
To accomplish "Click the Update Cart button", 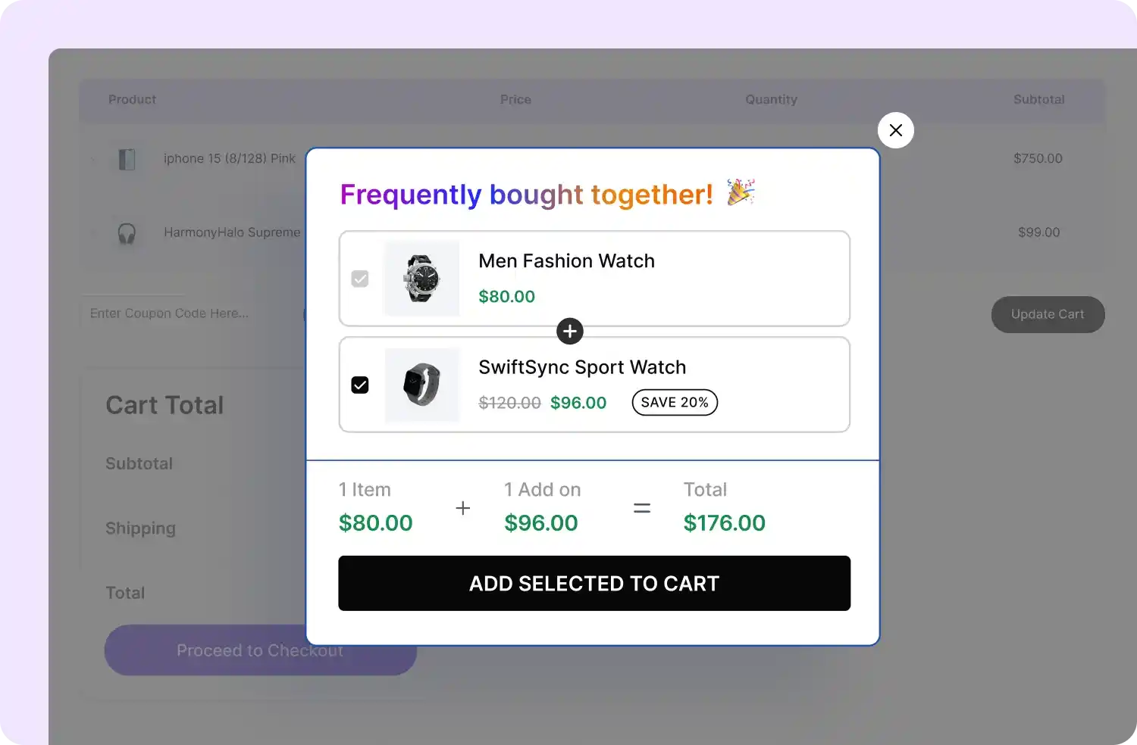I will (x=1048, y=314).
